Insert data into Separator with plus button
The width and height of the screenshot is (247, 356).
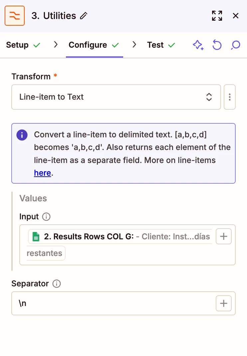click(x=224, y=303)
